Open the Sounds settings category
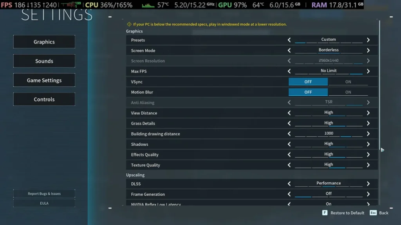This screenshot has height=225, width=401. tap(44, 61)
